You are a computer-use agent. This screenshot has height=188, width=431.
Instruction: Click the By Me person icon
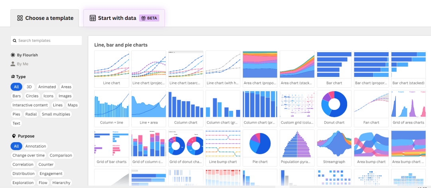coord(13,64)
